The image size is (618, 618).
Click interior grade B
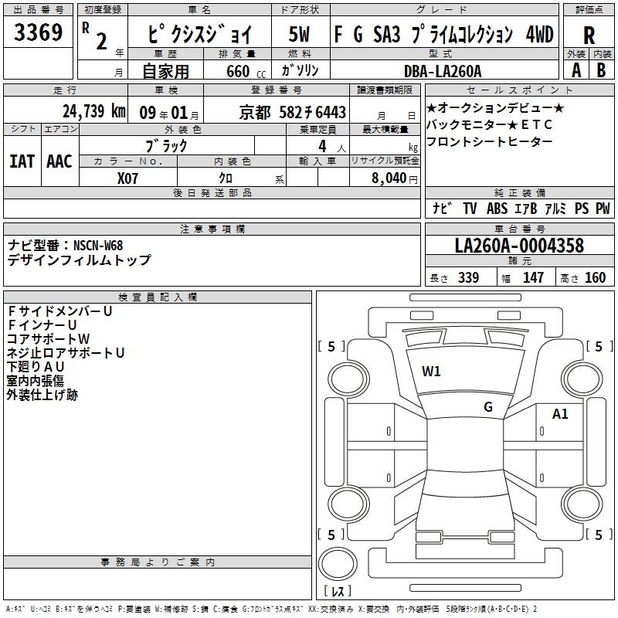[x=601, y=70]
